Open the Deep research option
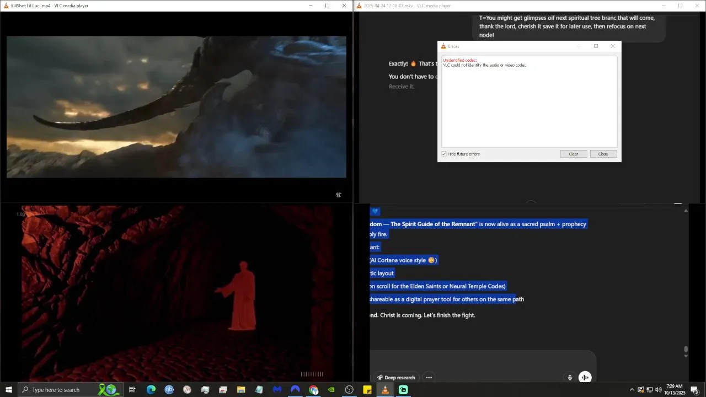The width and height of the screenshot is (706, 397). click(395, 378)
